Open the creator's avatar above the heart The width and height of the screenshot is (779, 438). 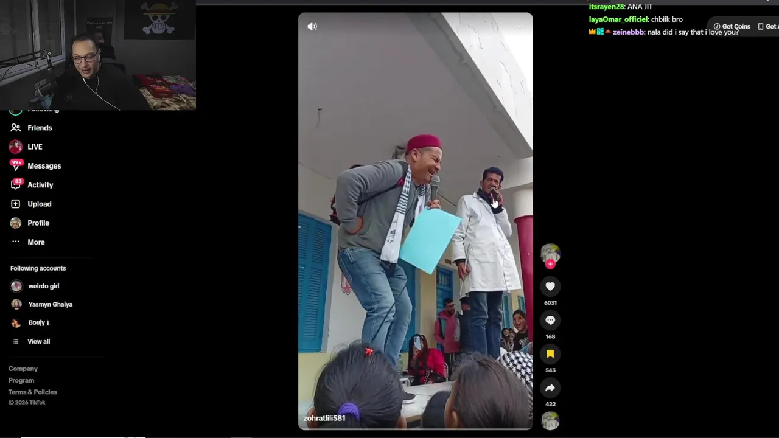[550, 253]
